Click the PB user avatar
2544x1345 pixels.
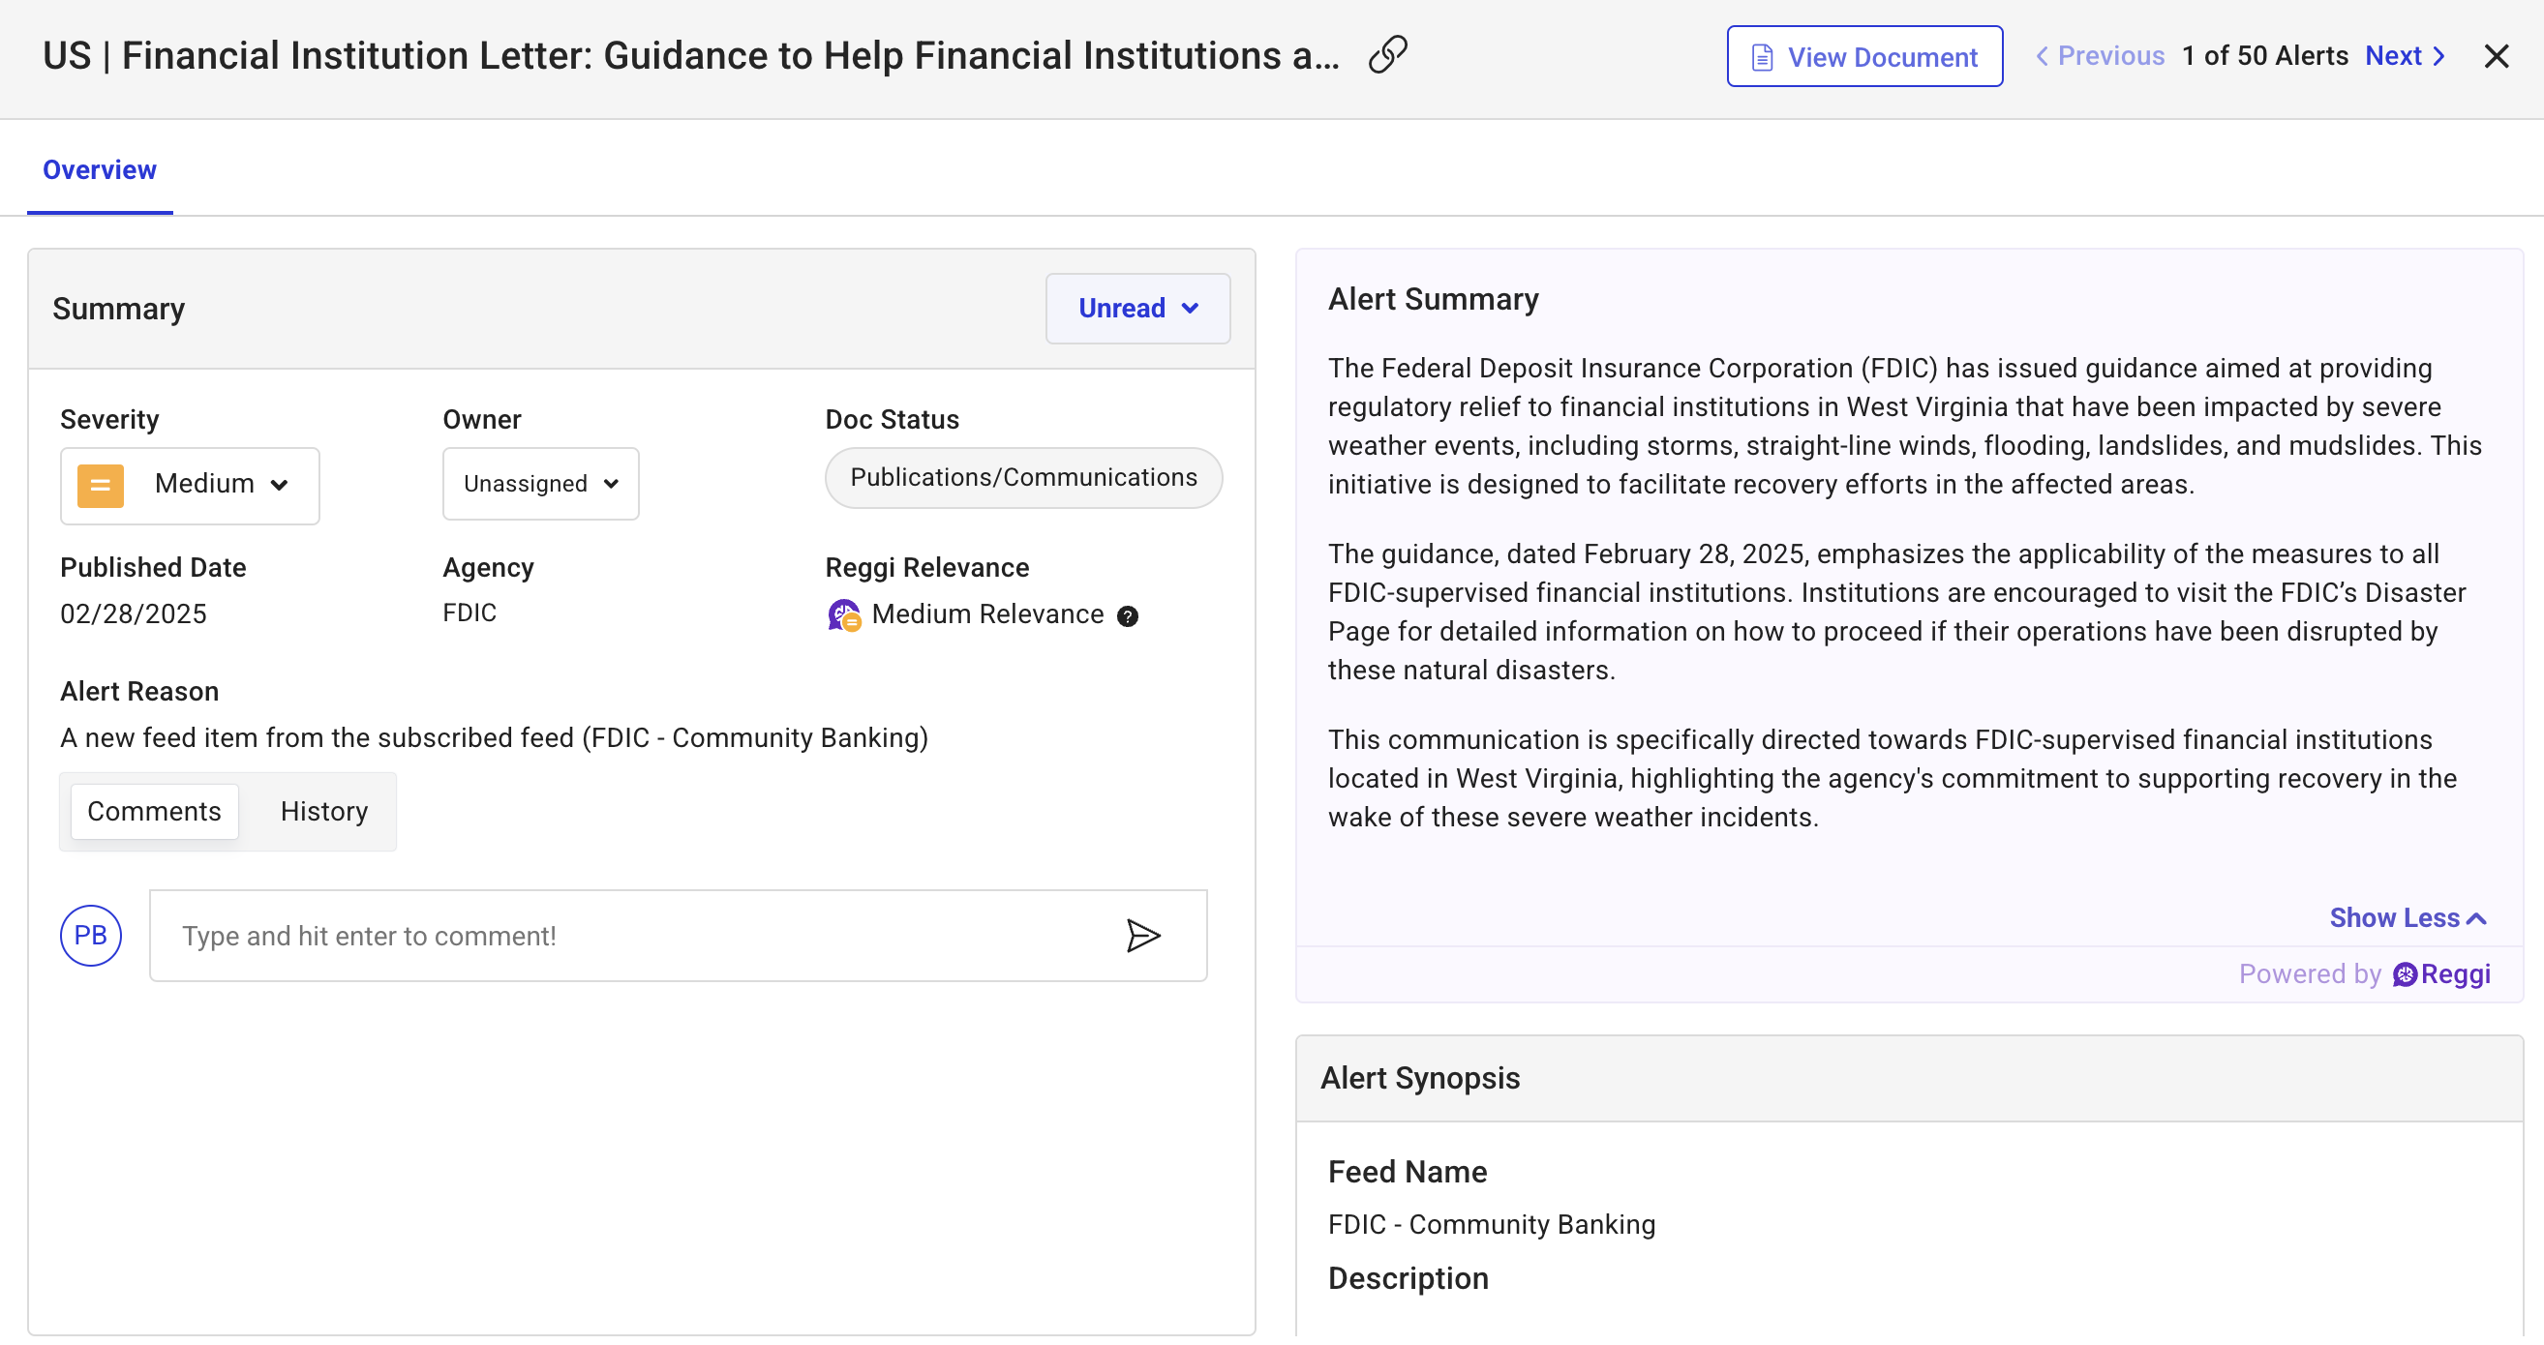91,935
